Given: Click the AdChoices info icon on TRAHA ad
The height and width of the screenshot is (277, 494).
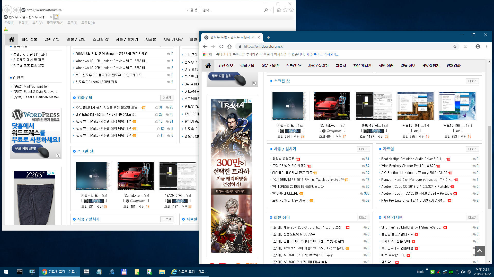Looking at the screenshot, I should click(x=246, y=101).
